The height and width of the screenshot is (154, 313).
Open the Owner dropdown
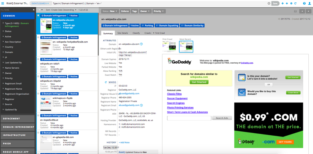pyautogui.click(x=145, y=11)
